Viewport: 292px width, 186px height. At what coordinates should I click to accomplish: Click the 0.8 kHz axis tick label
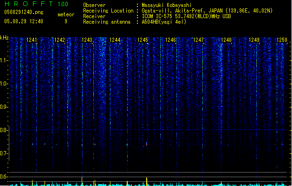[x=4, y=130]
